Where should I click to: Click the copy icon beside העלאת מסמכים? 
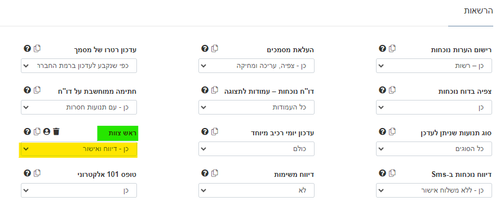point(215,48)
